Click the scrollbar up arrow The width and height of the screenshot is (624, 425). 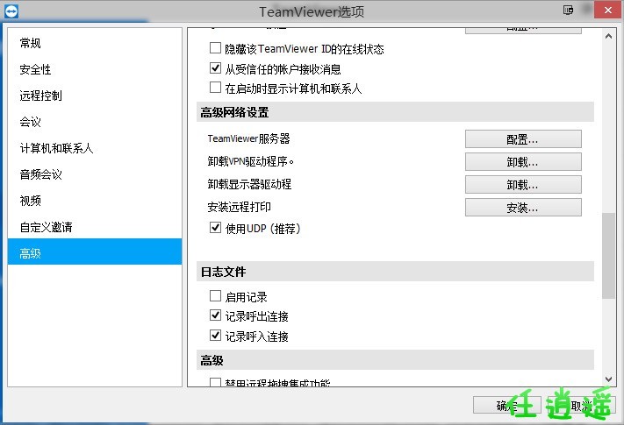pos(608,36)
